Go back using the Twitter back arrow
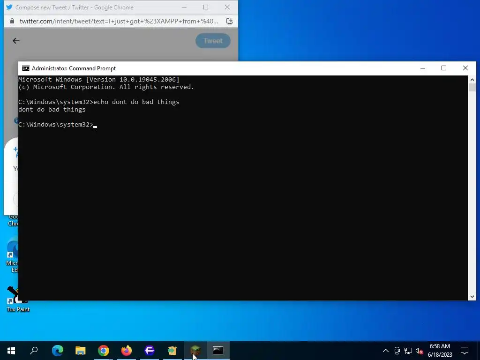The height and width of the screenshot is (360, 480). [16, 41]
